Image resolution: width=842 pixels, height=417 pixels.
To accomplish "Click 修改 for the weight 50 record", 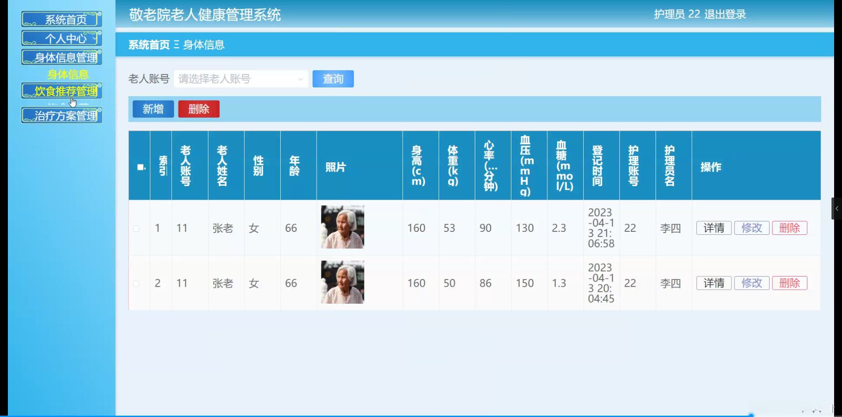I will (752, 283).
